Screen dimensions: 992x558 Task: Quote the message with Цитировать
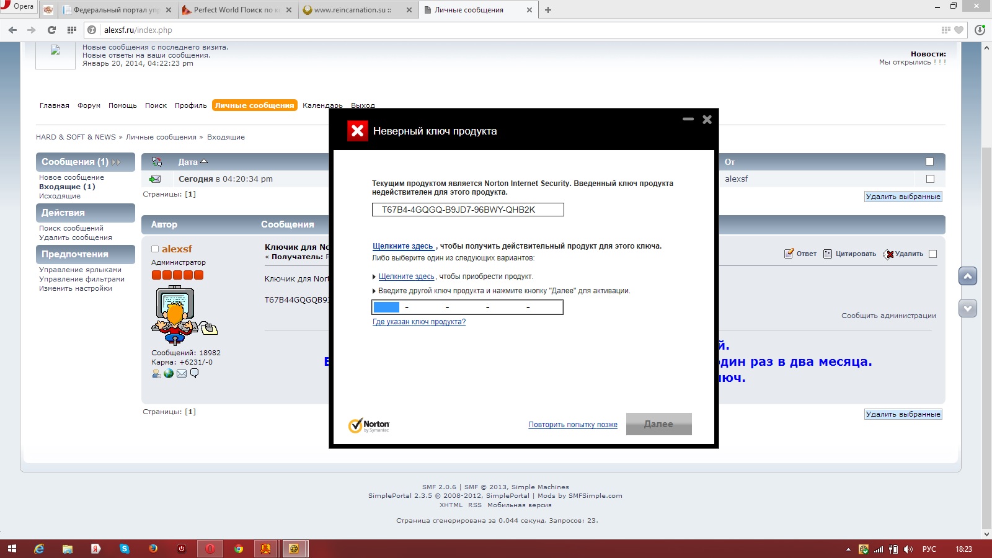(849, 254)
